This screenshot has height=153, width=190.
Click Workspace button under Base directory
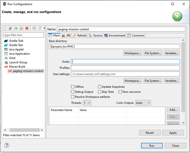point(132,53)
